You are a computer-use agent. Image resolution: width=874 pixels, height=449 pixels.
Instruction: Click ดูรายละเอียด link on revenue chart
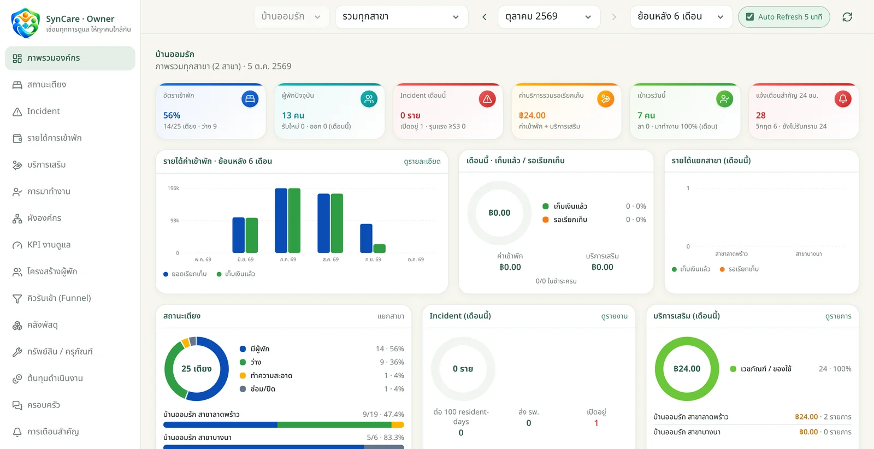click(x=422, y=161)
